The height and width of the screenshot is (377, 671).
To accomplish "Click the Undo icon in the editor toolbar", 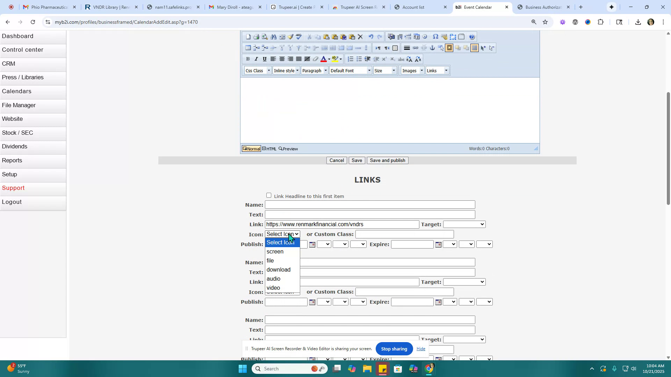I will pyautogui.click(x=371, y=37).
